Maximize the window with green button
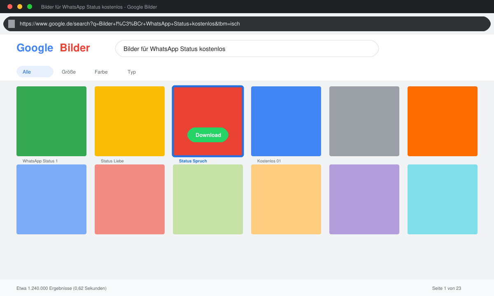 (x=30, y=7)
